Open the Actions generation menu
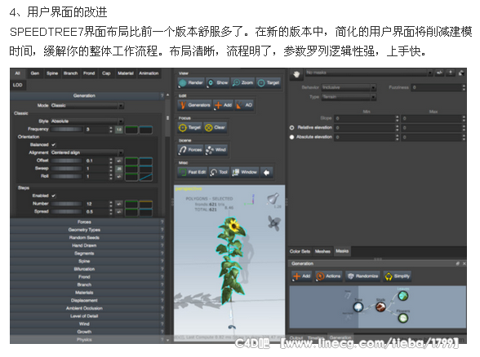 click(328, 276)
